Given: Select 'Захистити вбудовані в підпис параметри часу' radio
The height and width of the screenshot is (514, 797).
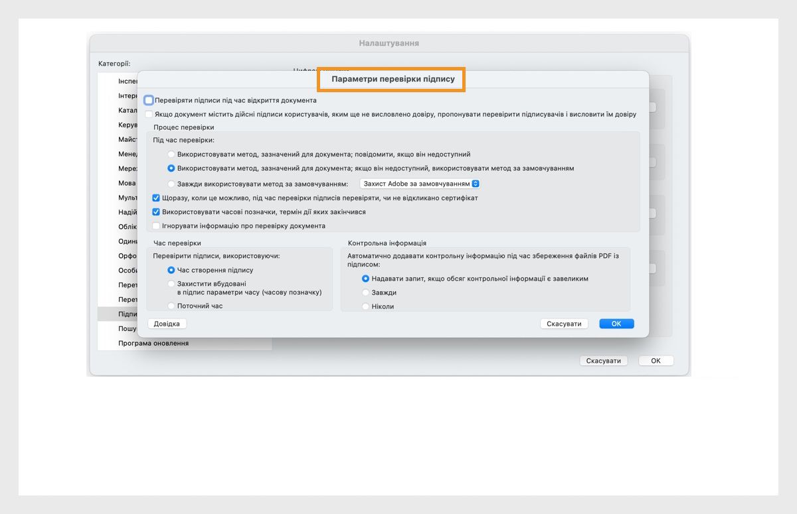Looking at the screenshot, I should pyautogui.click(x=171, y=284).
